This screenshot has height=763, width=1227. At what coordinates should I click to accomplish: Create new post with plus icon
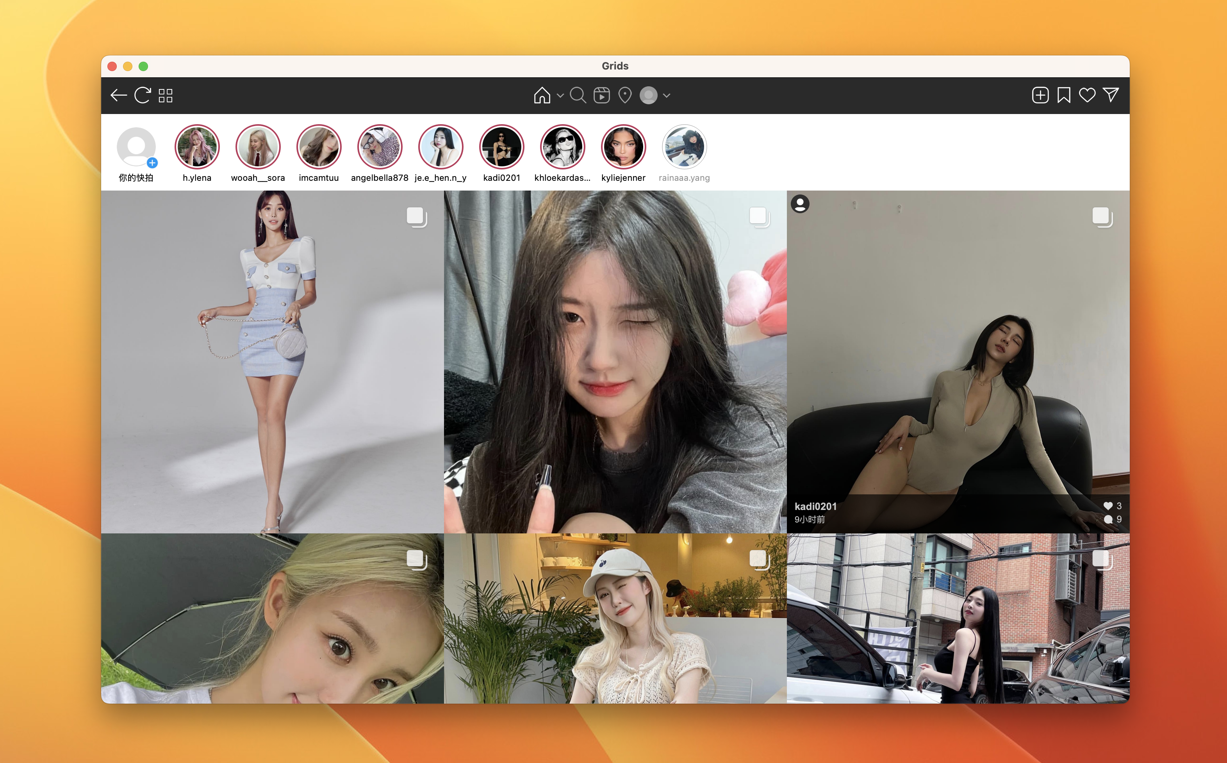pos(1040,95)
